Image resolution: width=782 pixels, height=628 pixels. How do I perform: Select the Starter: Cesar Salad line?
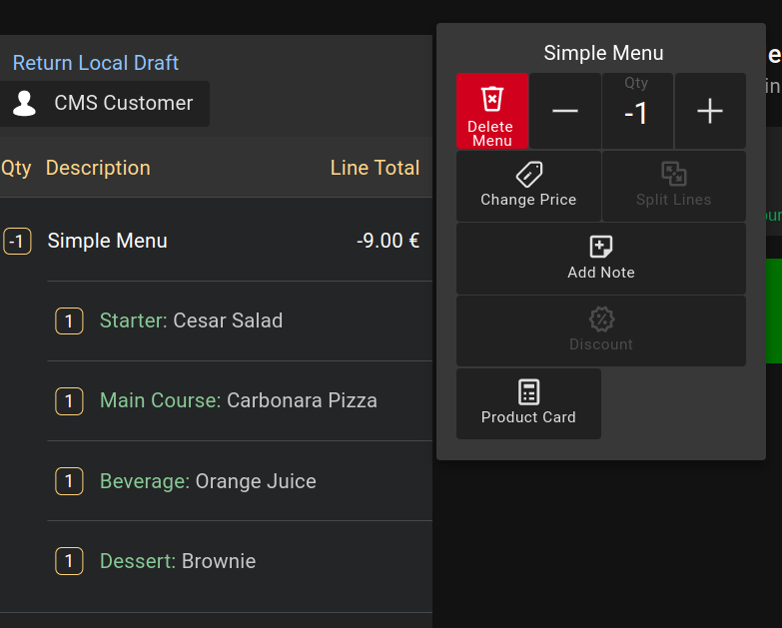(x=191, y=320)
